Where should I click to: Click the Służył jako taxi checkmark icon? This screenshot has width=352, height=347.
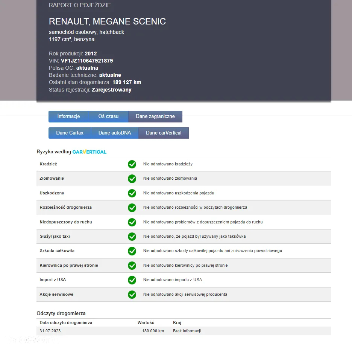[x=132, y=237]
